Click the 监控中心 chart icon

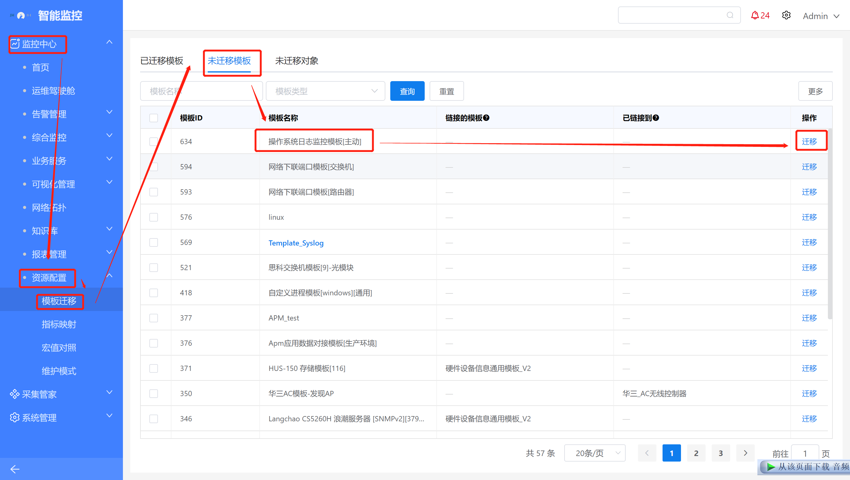[x=15, y=44]
